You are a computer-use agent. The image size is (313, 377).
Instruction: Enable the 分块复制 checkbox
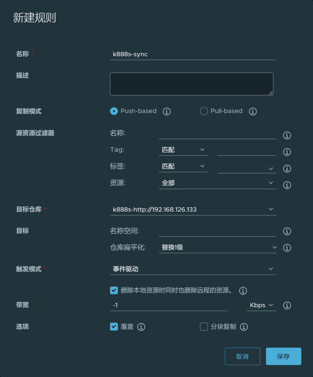pyautogui.click(x=204, y=326)
